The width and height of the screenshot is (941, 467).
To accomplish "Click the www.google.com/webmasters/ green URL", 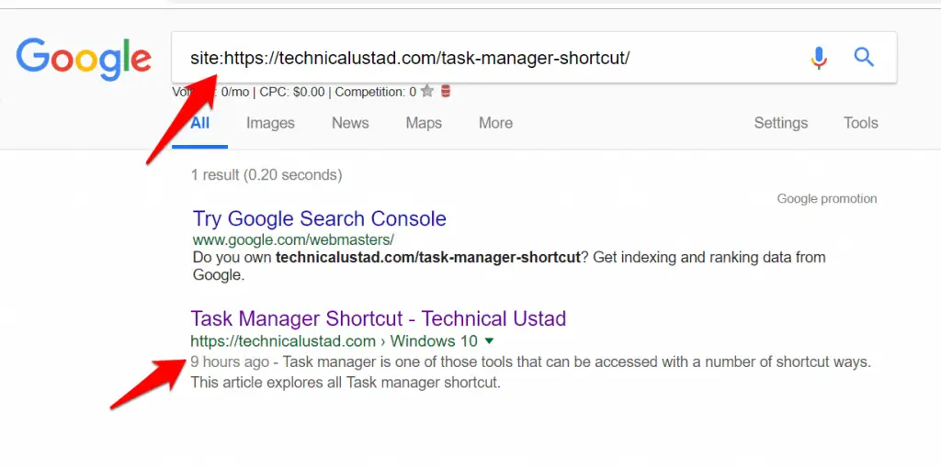I will 293,239.
